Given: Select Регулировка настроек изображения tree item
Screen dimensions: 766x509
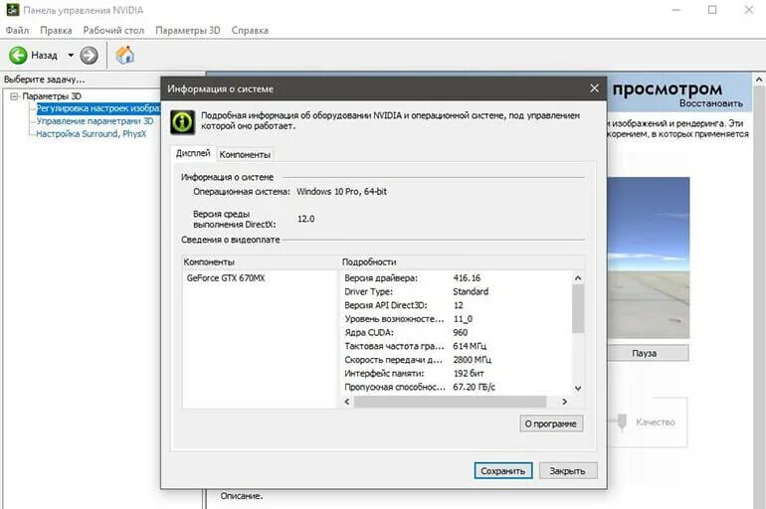Looking at the screenshot, I should pos(97,108).
